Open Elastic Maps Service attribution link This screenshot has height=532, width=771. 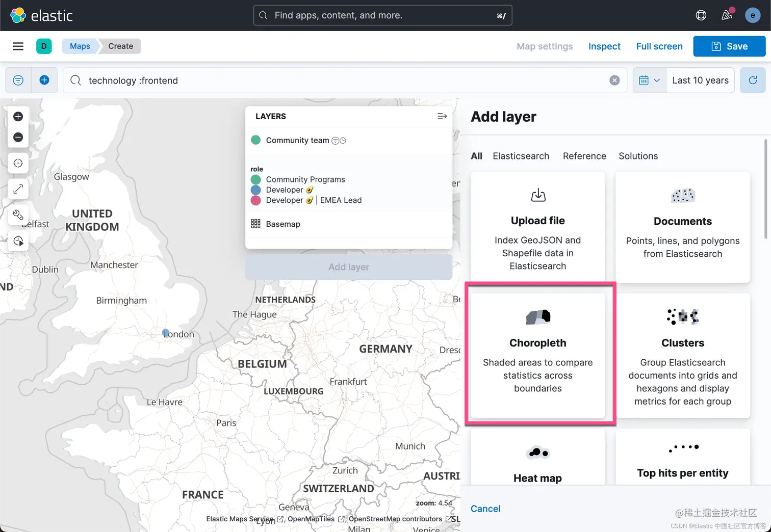pos(245,519)
